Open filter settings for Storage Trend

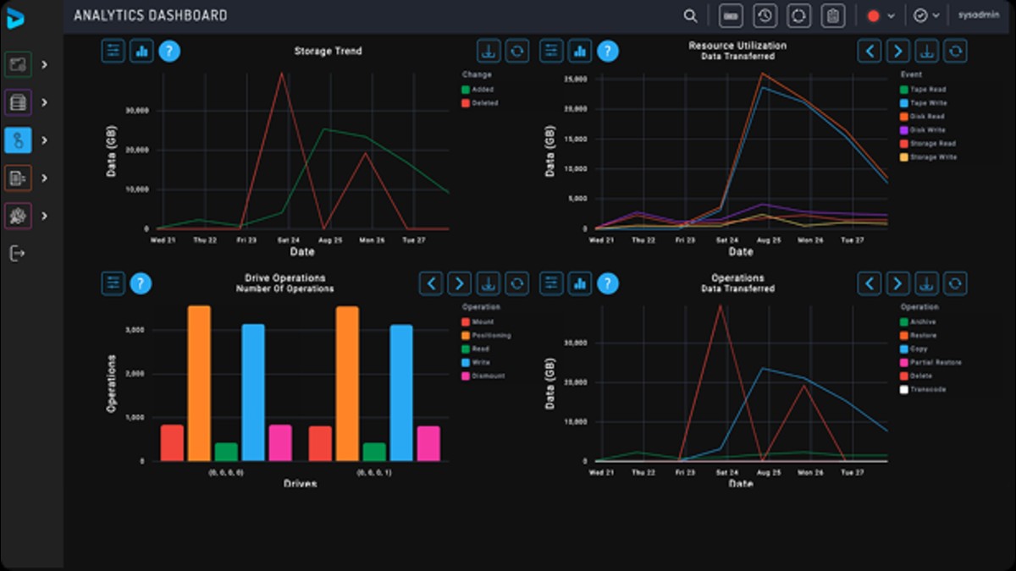[113, 51]
